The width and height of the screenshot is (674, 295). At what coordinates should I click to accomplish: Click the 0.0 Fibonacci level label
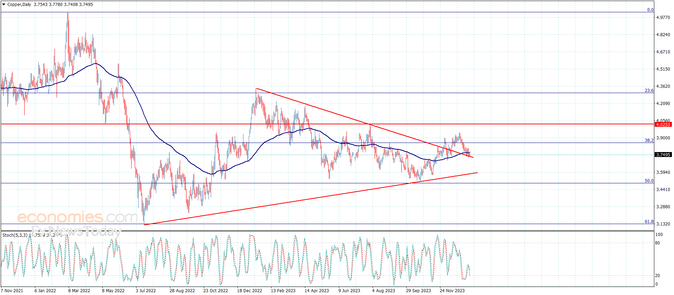coord(650,10)
